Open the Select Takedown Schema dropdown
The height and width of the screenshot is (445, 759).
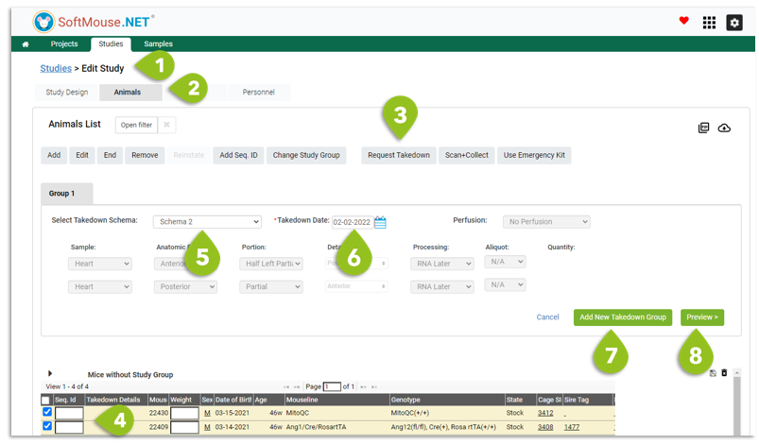click(x=207, y=221)
